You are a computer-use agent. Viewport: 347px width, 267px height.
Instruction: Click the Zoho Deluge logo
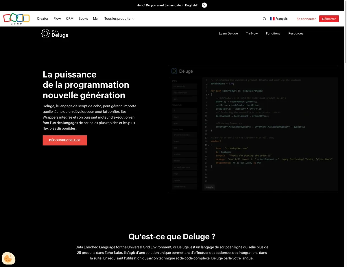[x=55, y=34]
